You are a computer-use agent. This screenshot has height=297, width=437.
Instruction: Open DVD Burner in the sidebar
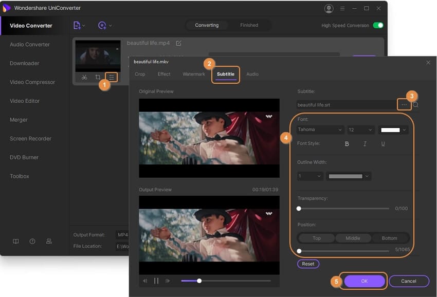[x=24, y=157]
